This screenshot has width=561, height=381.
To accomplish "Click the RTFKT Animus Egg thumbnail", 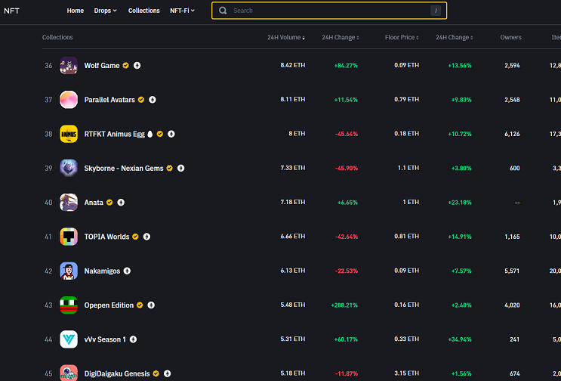I will 69,134.
